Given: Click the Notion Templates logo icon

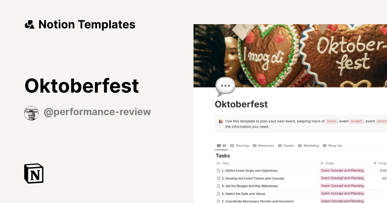Looking at the screenshot, I should point(29,24).
